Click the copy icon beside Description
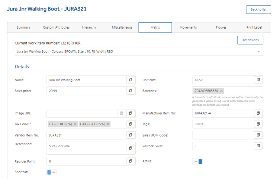Screen dimensions: 280x179 [x=130, y=148]
